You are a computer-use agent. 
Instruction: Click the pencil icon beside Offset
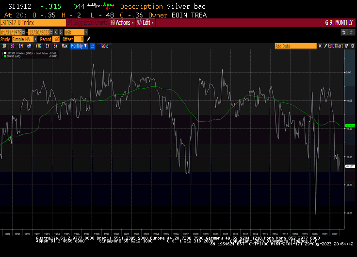pos(88,39)
